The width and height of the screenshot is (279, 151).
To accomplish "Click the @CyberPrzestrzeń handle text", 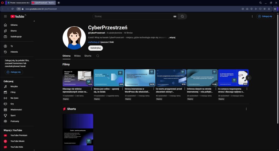I will point(96,33).
